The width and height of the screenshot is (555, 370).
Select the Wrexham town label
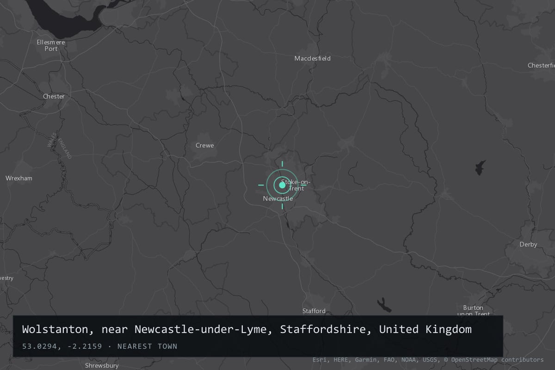coord(19,178)
